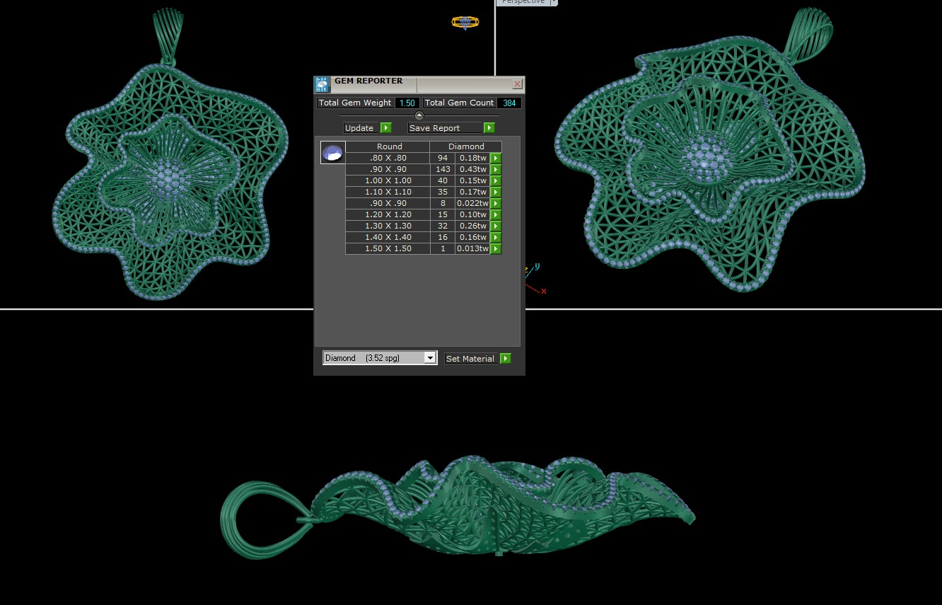Click the gem count 15 cell

coord(443,214)
